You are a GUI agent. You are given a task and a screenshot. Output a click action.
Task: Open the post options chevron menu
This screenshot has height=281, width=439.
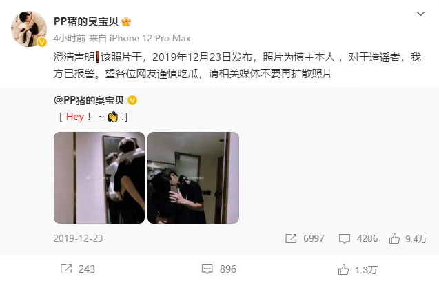coord(420,14)
